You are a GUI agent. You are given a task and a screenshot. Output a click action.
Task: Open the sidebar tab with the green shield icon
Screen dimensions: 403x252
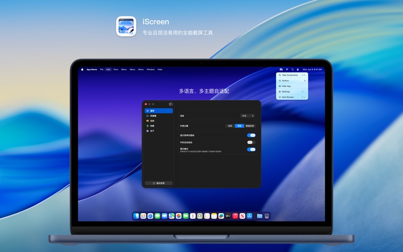pos(159,126)
